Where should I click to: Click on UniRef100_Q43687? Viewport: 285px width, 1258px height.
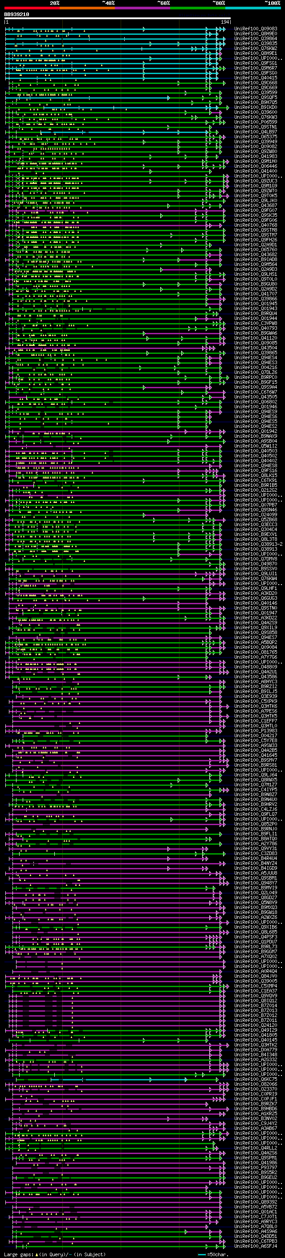coord(256,206)
